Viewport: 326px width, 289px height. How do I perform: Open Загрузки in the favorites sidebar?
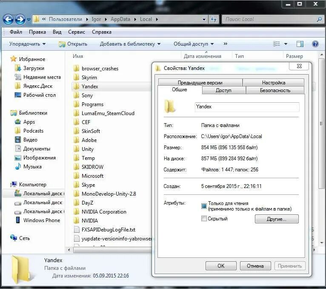pyautogui.click(x=34, y=68)
